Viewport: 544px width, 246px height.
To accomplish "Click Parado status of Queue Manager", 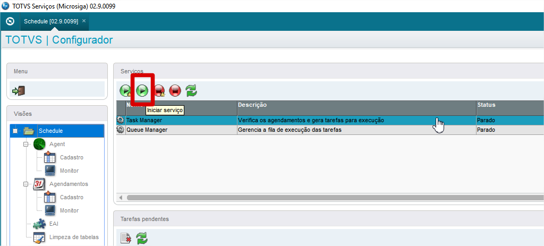I will pyautogui.click(x=486, y=130).
